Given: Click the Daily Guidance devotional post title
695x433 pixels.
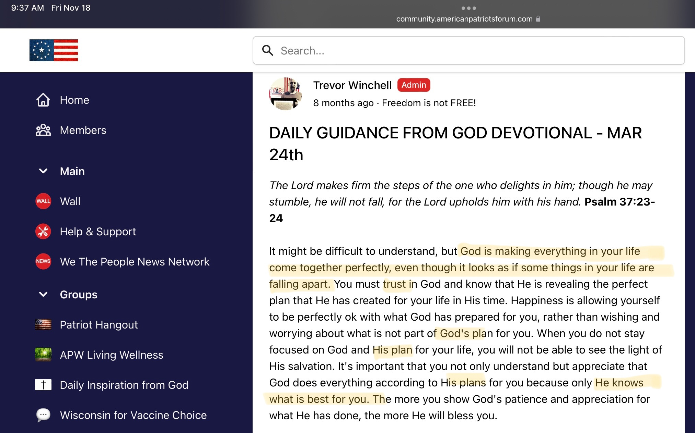Looking at the screenshot, I should [x=455, y=144].
